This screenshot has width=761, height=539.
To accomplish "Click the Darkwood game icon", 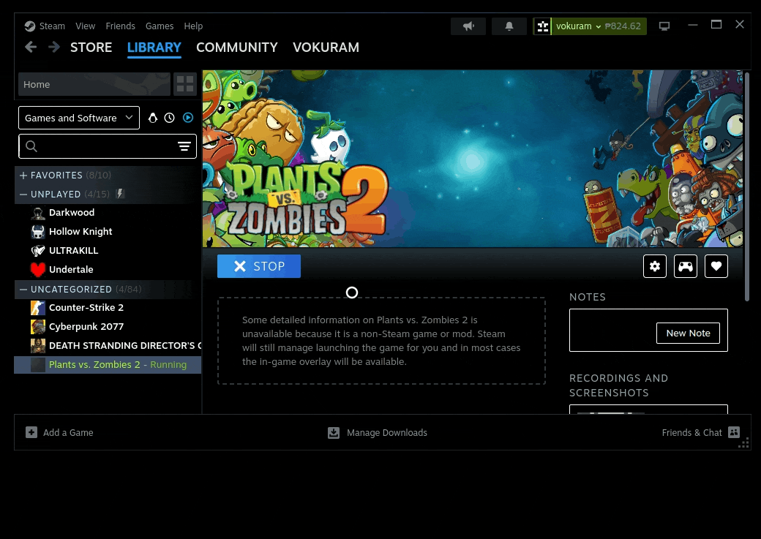I will click(38, 213).
